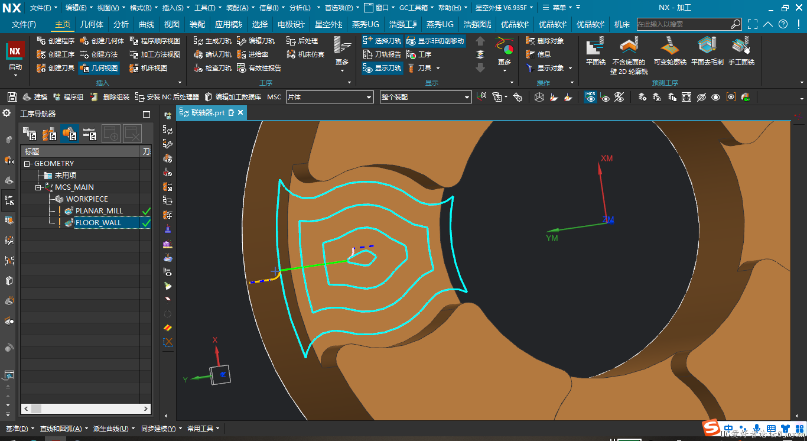Switch to 机床视图 machine tool view
The width and height of the screenshot is (807, 441).
(x=148, y=68)
